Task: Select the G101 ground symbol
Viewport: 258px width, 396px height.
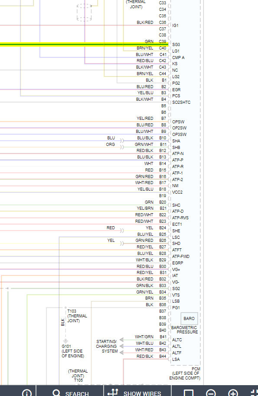Action: point(65,341)
